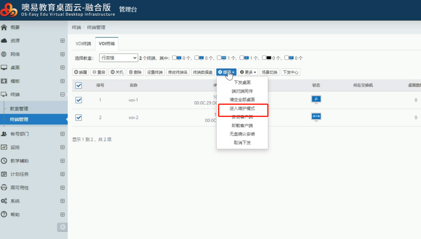Click the 场景切换 button

[x=269, y=72]
